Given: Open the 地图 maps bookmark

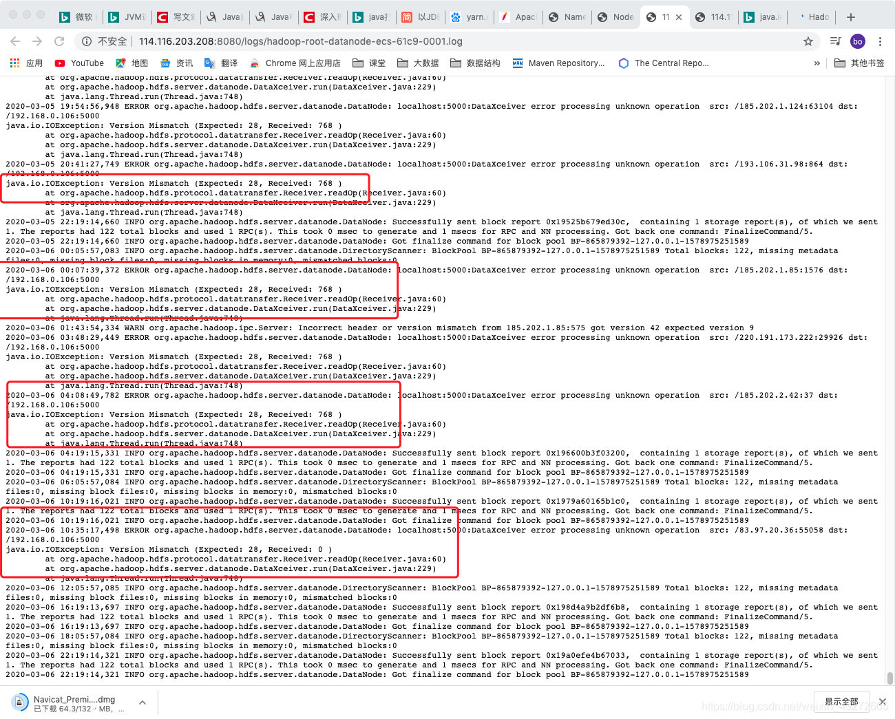Looking at the screenshot, I should (x=131, y=63).
